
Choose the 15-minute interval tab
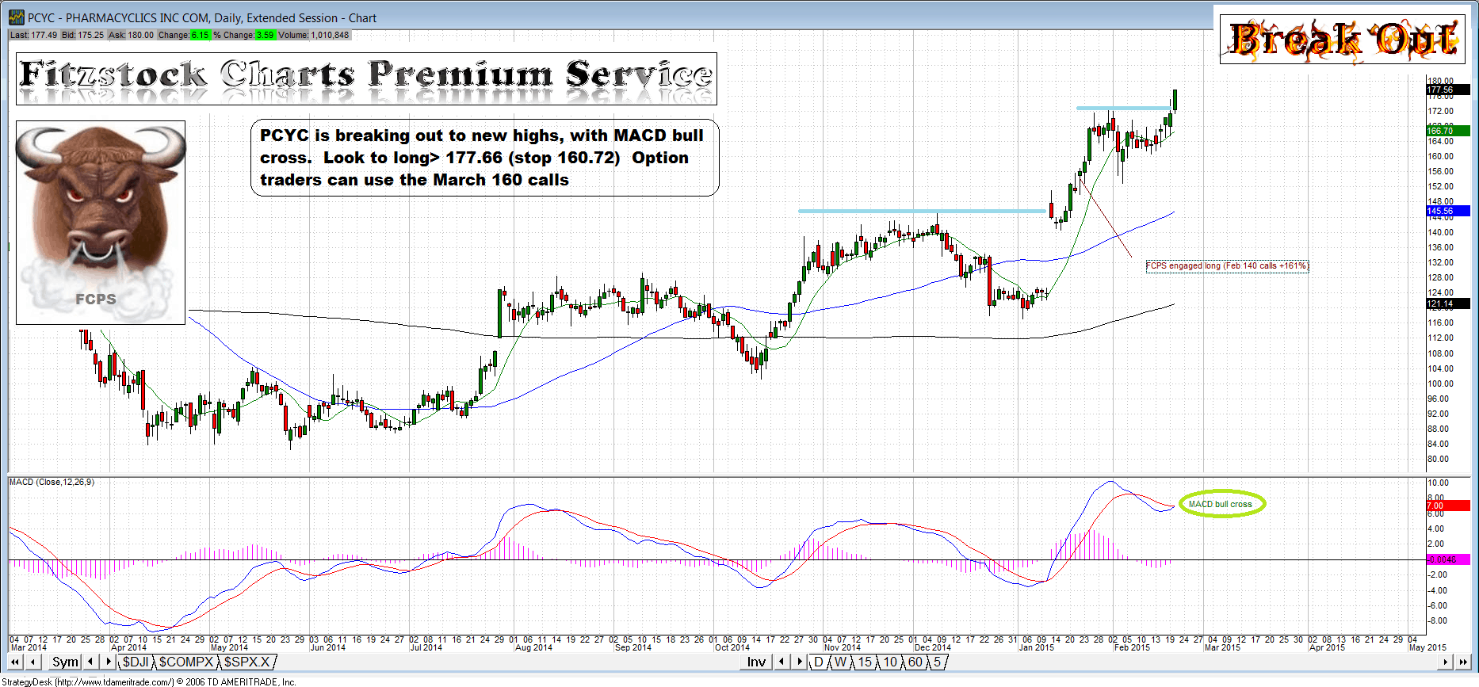[x=864, y=662]
